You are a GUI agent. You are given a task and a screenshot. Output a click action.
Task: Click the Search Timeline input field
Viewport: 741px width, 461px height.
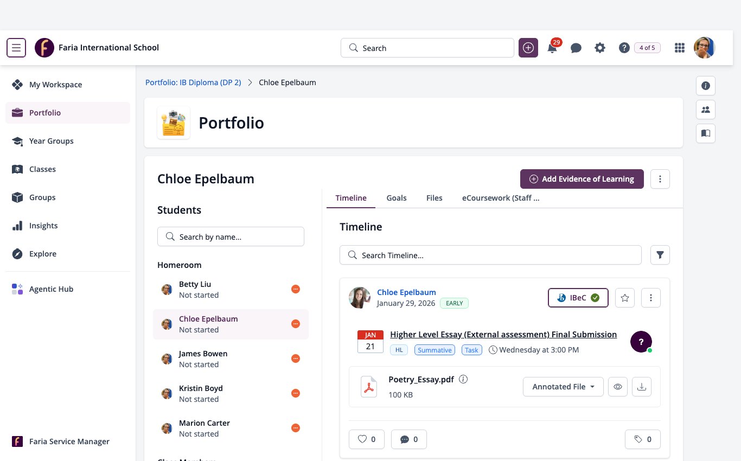(490, 255)
